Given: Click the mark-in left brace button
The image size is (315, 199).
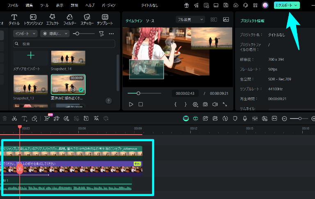Looking at the screenshot, I should click(176, 104).
